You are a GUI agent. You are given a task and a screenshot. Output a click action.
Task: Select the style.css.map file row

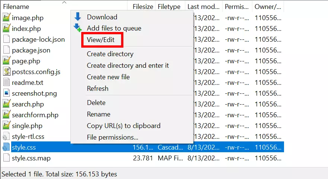[31, 158]
